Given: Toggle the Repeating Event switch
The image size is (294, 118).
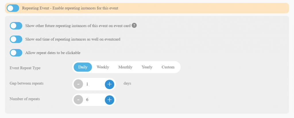Looking at the screenshot, I should tap(13, 8).
